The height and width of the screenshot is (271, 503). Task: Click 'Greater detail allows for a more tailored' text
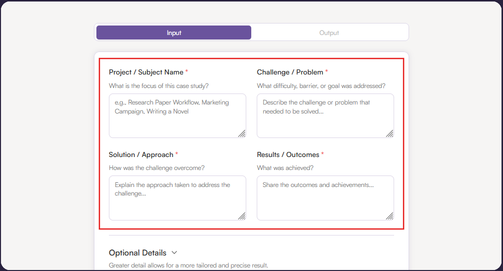(x=188, y=265)
